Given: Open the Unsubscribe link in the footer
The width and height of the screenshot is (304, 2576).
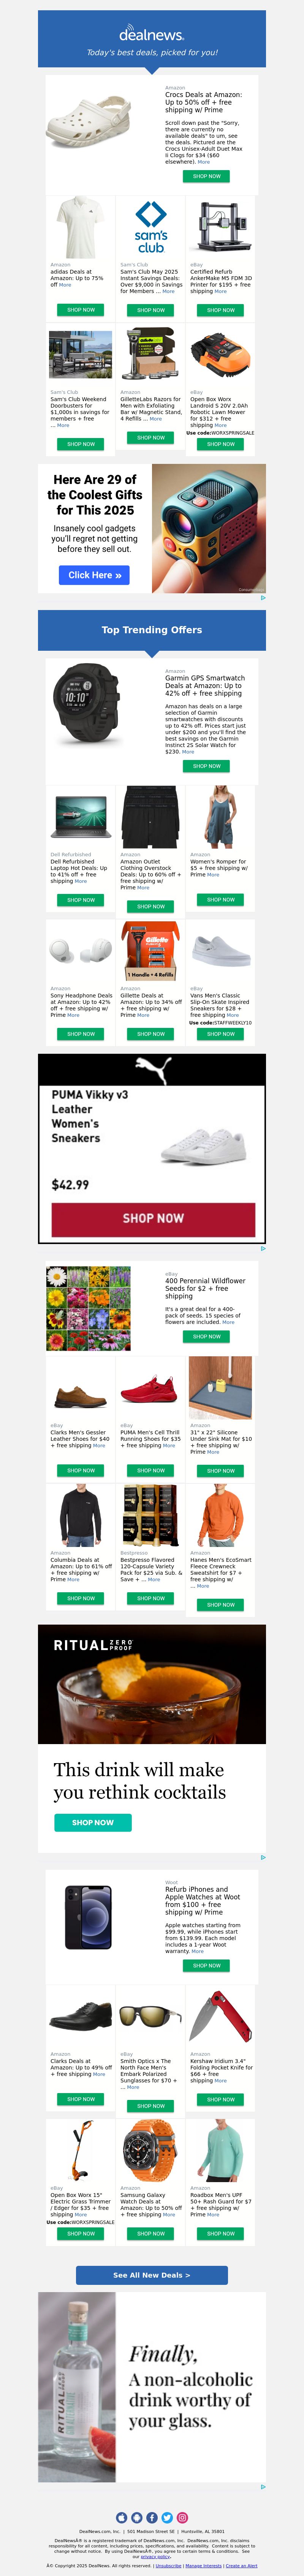Looking at the screenshot, I should (x=169, y=2565).
